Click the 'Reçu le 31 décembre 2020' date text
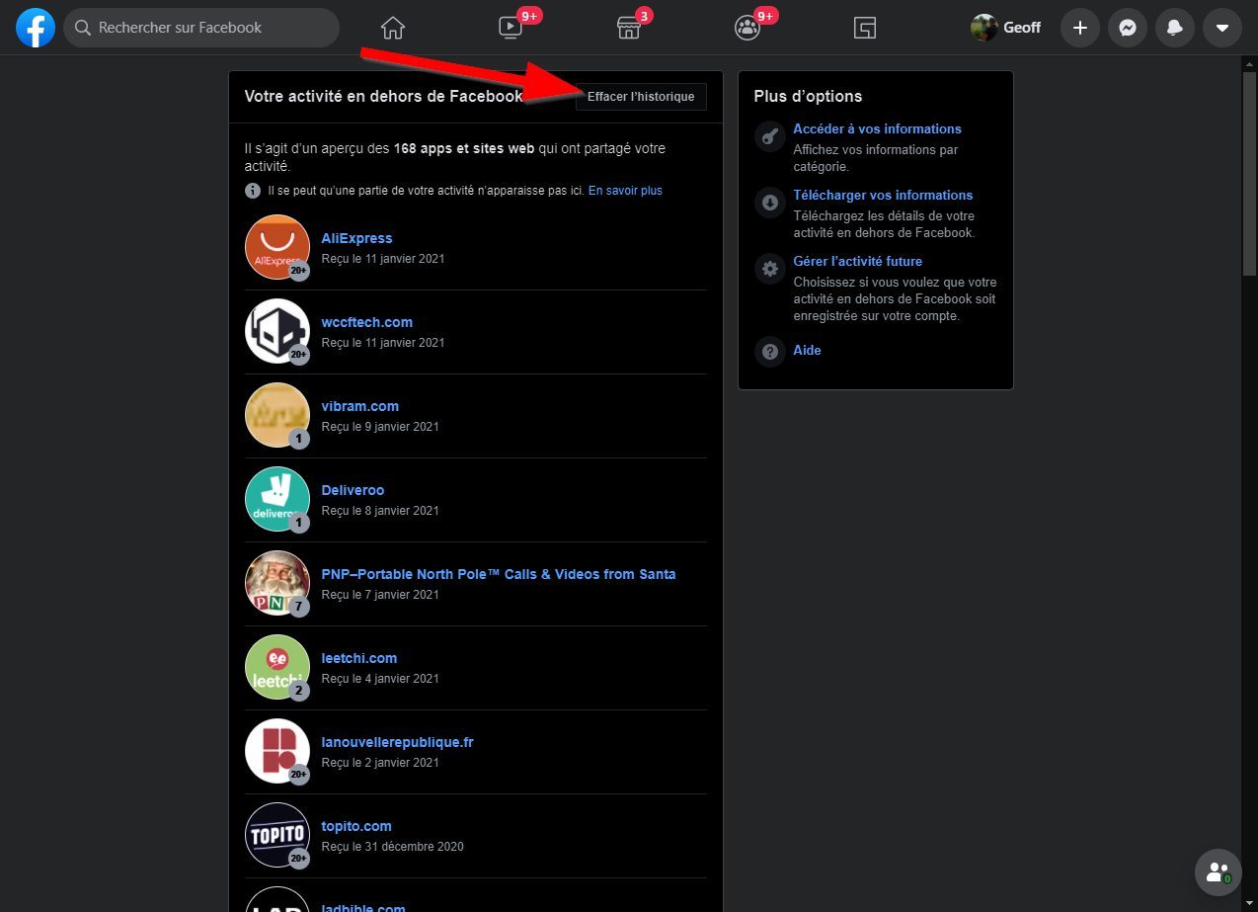Image resolution: width=1258 pixels, height=912 pixels. 393,847
